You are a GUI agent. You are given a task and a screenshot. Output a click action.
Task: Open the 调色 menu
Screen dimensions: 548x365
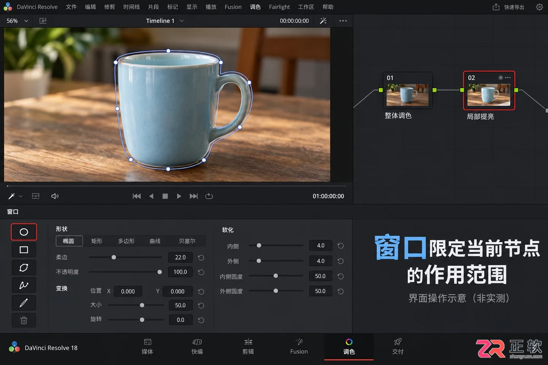(x=255, y=7)
